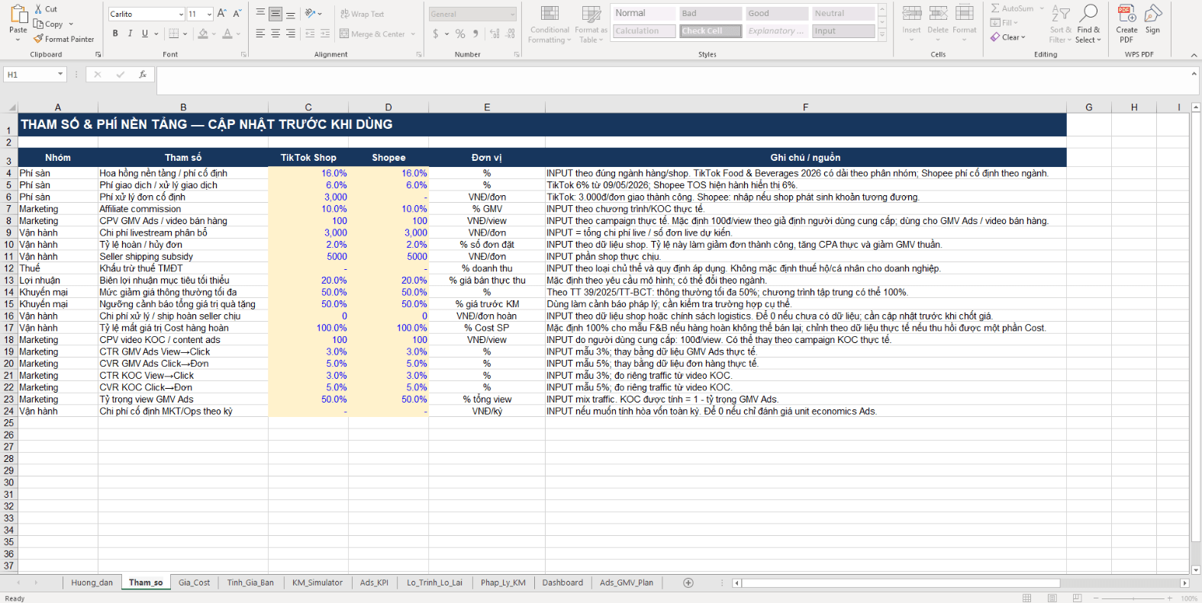Click the Copy icon

(x=38, y=24)
